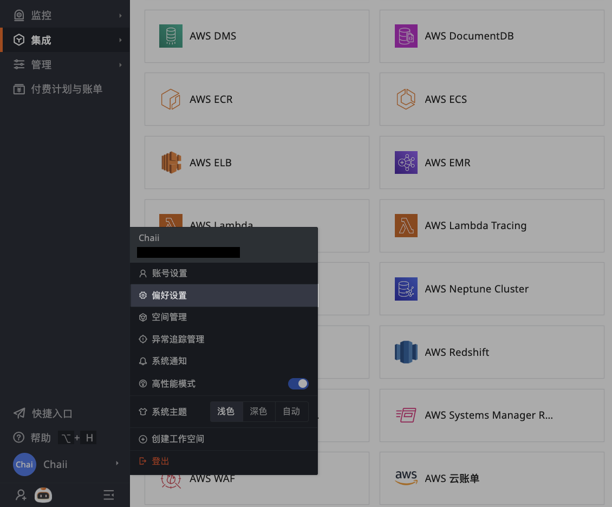
Task: Open the robot assistant icon
Action: coord(43,495)
